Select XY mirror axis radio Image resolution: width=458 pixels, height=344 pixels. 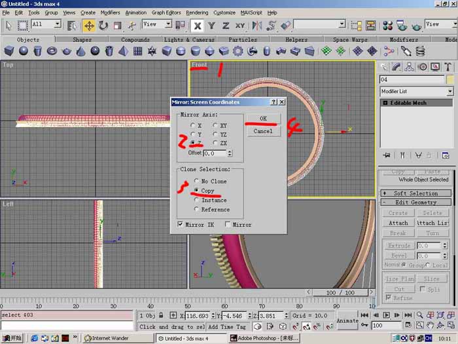pyautogui.click(x=215, y=125)
